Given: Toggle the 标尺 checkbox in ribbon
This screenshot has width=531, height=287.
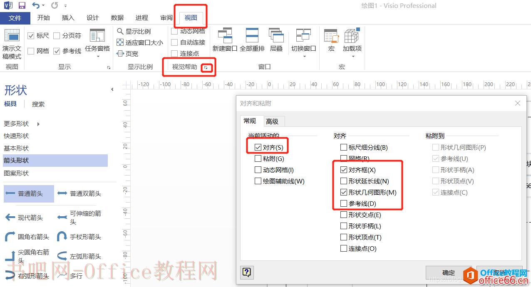Looking at the screenshot, I should [31, 36].
